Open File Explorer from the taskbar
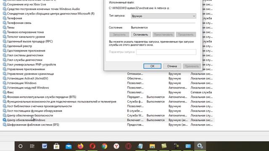This screenshot has width=269, height=151. click(x=152, y=146)
